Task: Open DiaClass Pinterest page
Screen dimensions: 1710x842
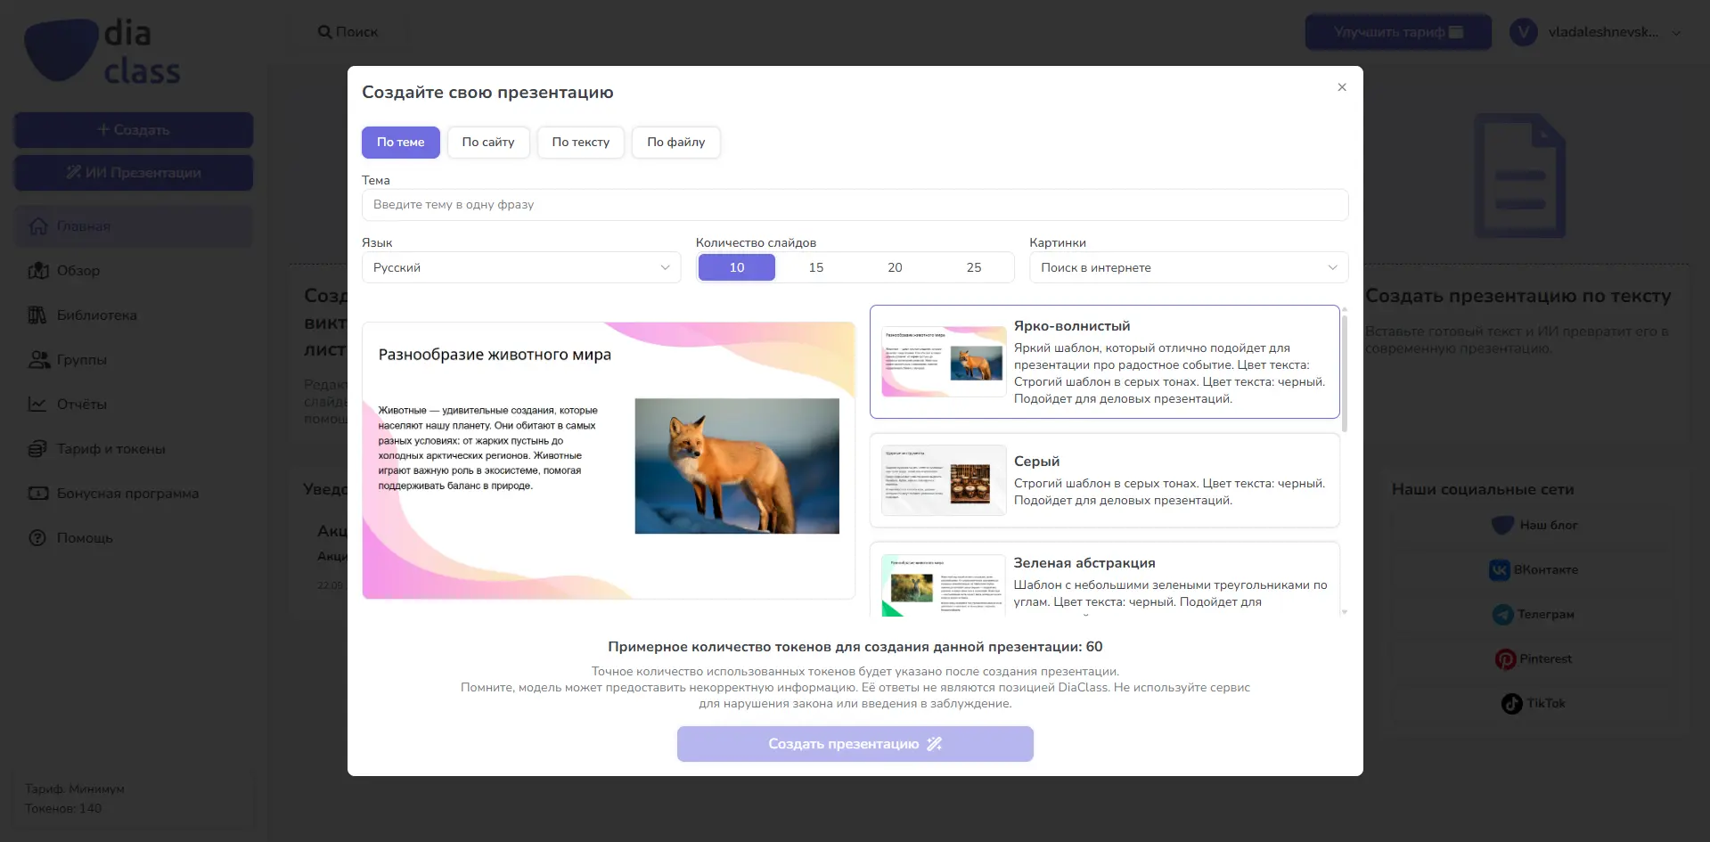Action: (x=1534, y=658)
